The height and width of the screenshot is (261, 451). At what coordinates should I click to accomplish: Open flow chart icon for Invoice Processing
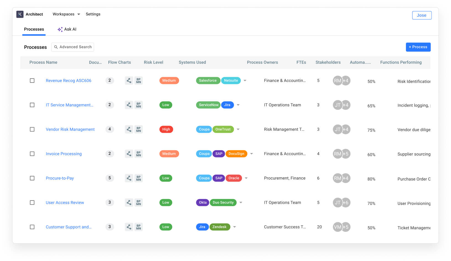click(x=129, y=154)
